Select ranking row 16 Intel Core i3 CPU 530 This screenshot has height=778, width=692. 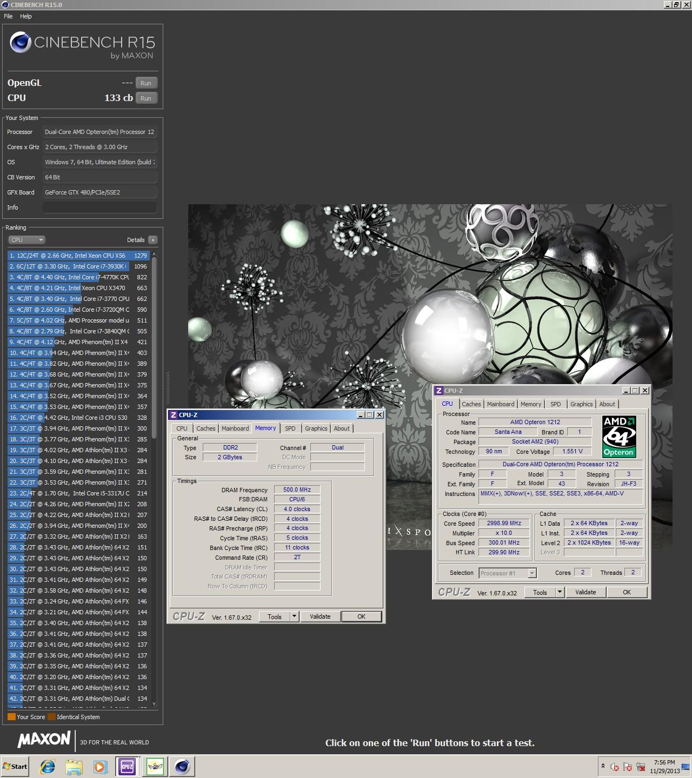78,418
